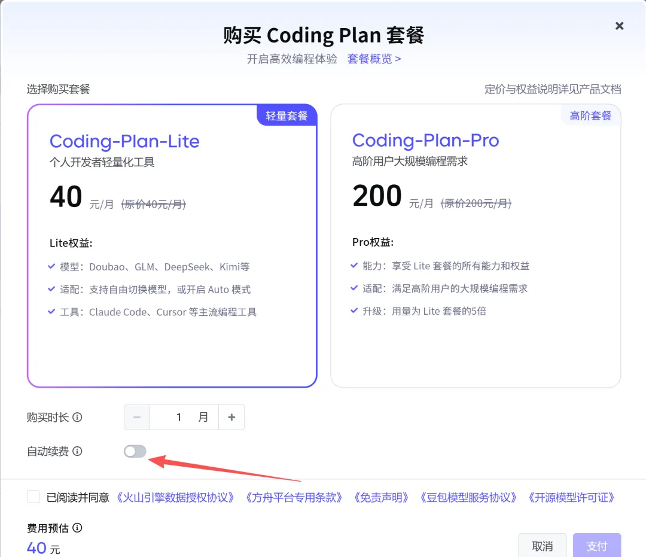Click the Lite price 40 元/月
This screenshot has height=557, width=646.
(81, 197)
